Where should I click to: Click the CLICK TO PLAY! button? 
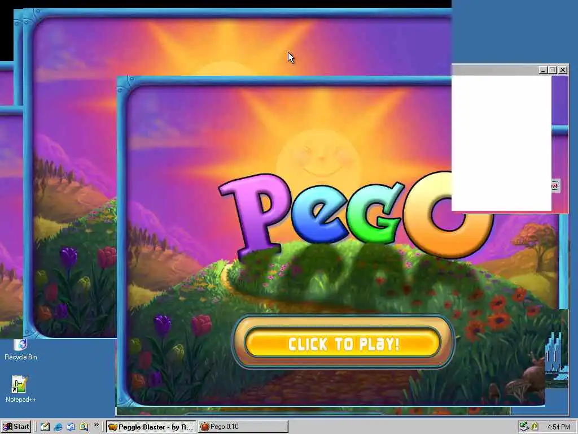click(343, 343)
